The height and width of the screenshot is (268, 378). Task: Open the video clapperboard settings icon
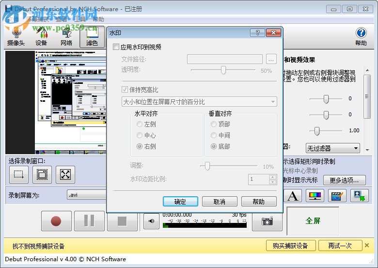(x=337, y=195)
